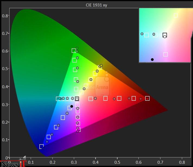The height and width of the screenshot is (167, 193).
Task: Click the 0.3 label on the y-axis
Action: 5,104
